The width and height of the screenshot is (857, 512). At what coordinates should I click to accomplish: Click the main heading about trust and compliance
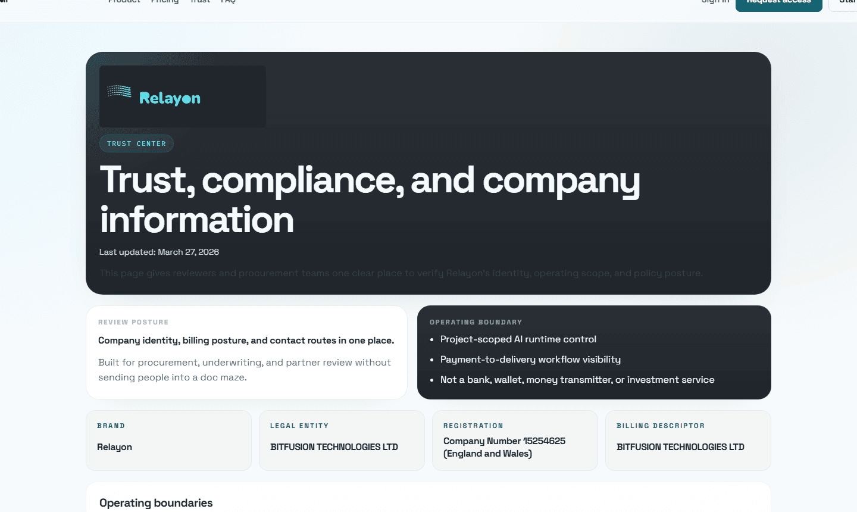click(x=370, y=199)
